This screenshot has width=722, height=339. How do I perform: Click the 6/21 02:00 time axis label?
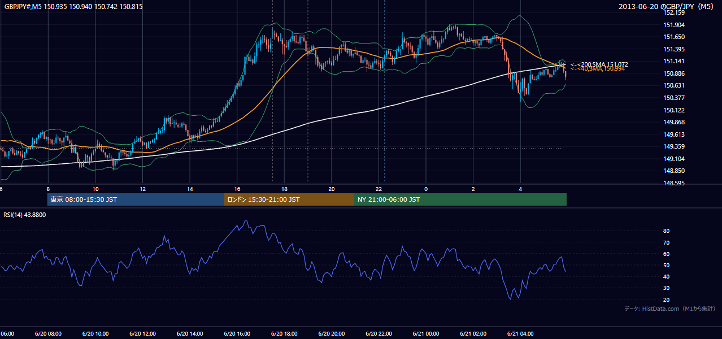tap(473, 334)
